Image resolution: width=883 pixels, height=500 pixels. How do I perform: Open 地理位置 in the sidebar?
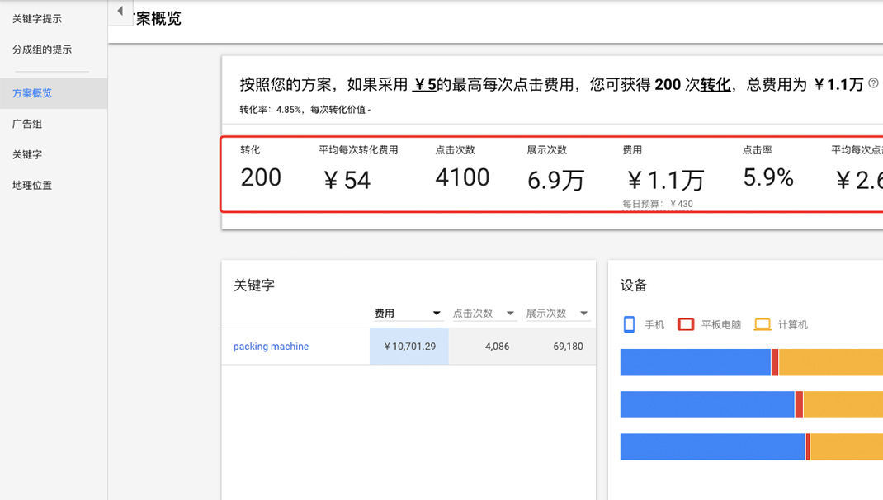32,185
